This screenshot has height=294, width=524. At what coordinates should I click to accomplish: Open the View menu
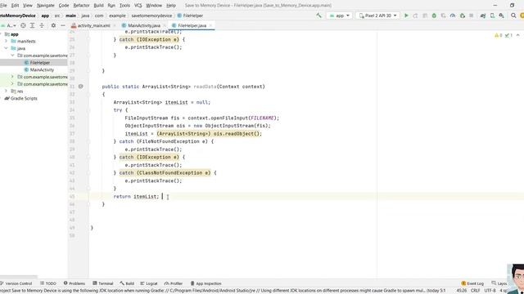click(x=28, y=6)
